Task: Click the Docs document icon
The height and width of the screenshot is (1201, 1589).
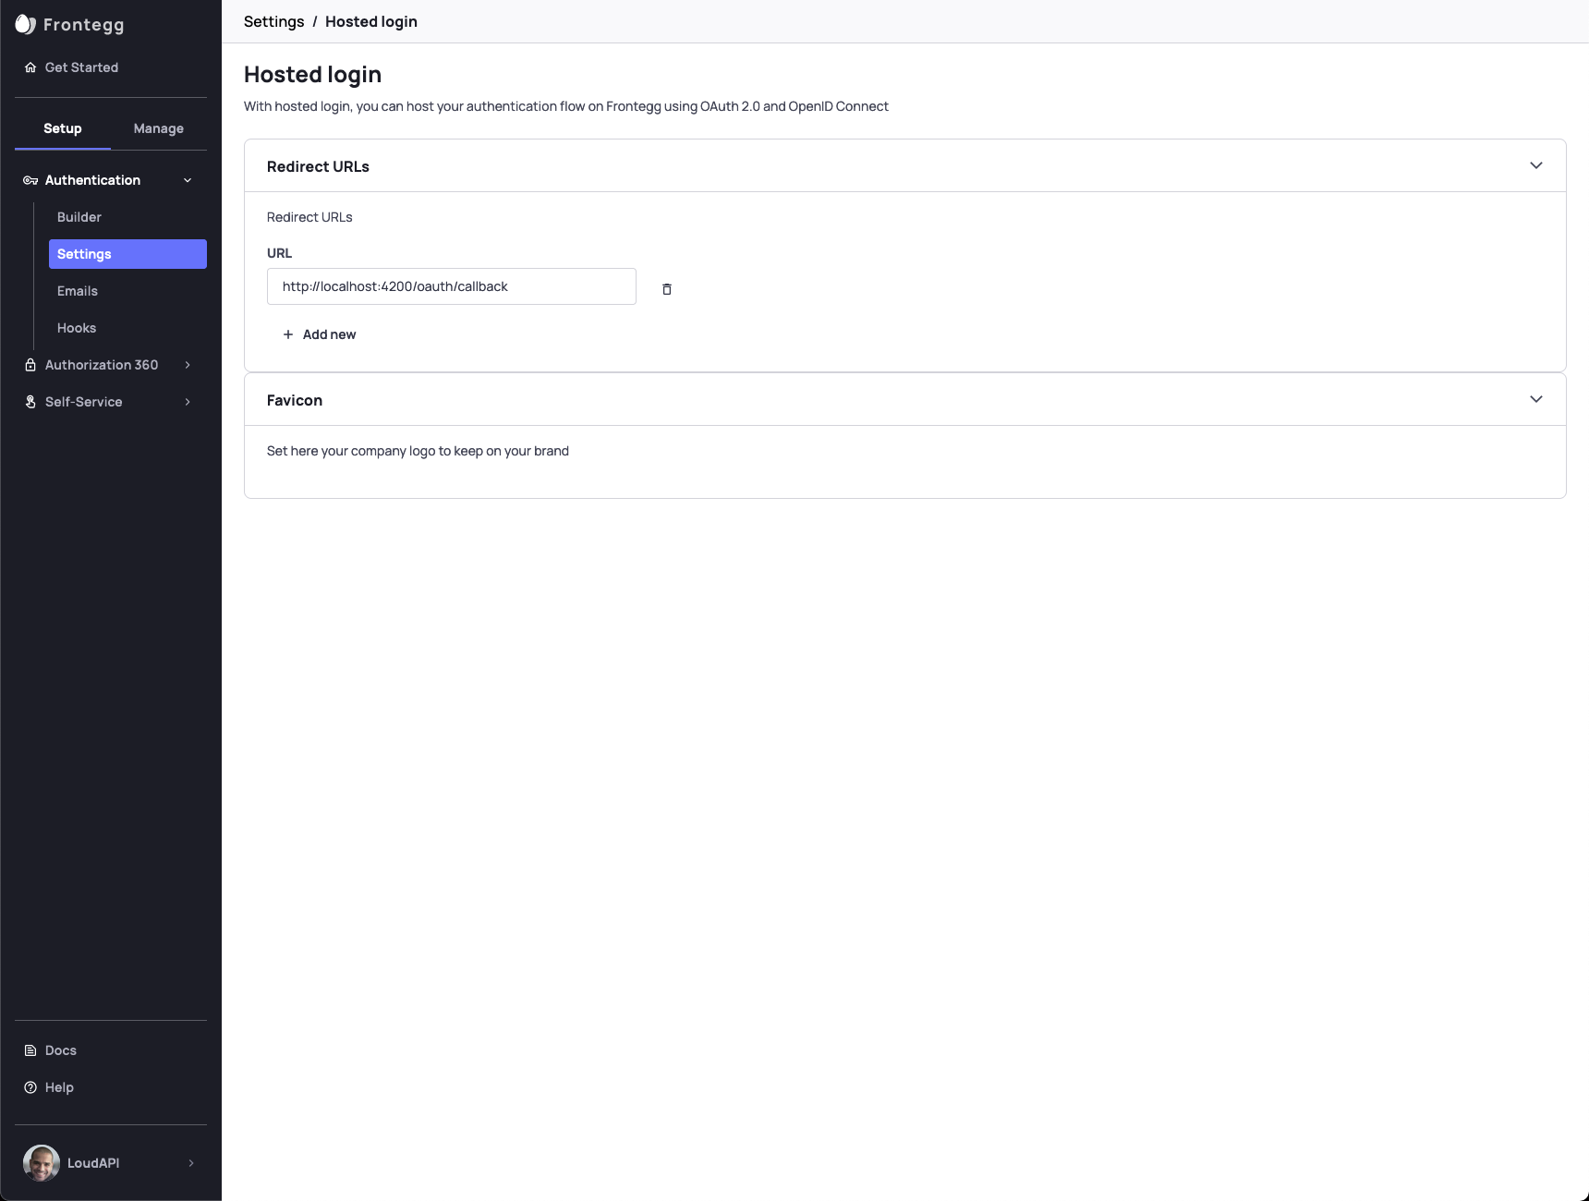Action: click(30, 1050)
